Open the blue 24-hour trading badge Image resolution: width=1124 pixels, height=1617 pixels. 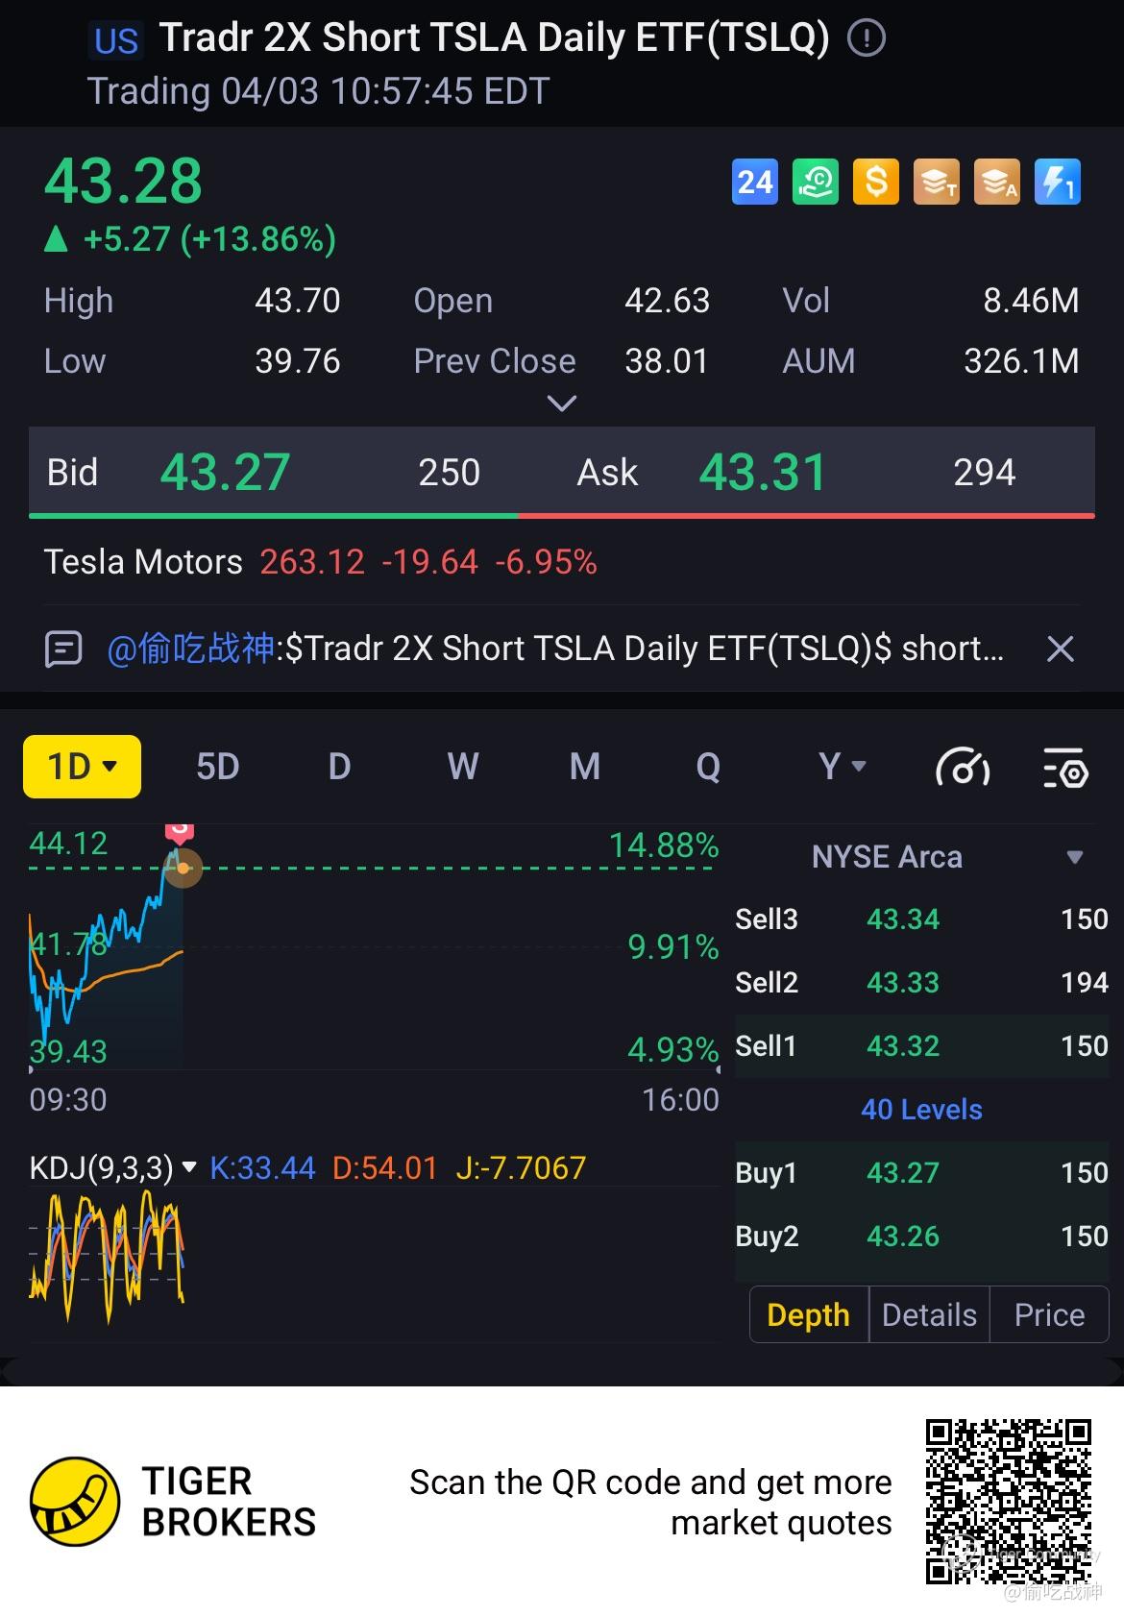coord(755,182)
